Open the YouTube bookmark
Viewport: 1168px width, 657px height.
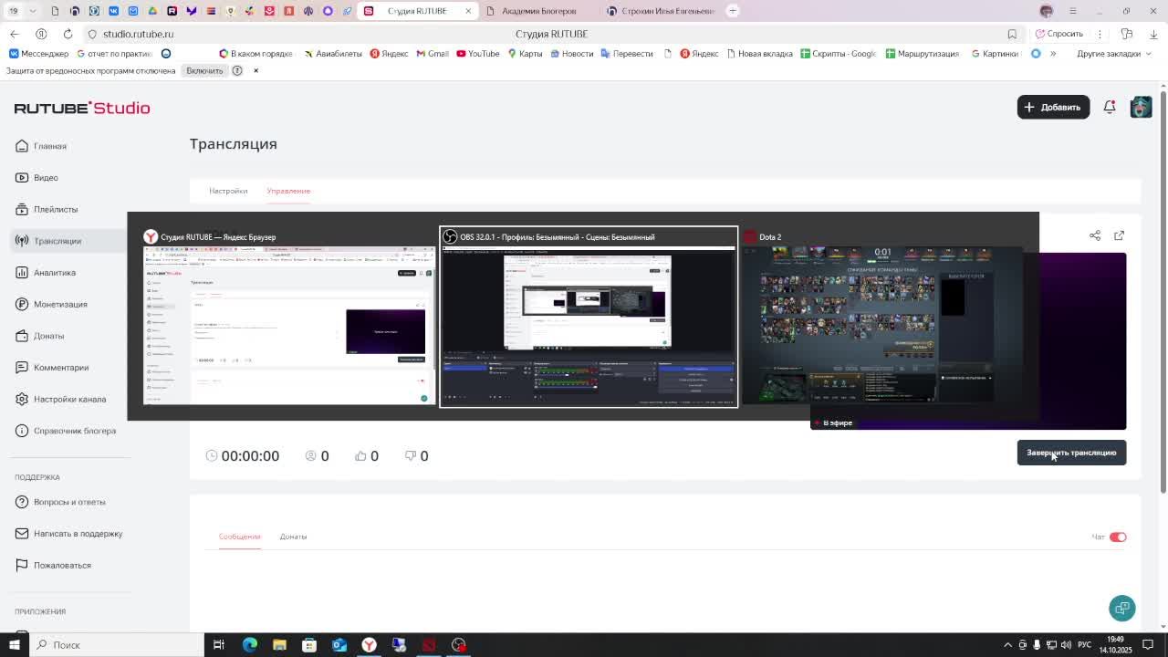tap(477, 54)
